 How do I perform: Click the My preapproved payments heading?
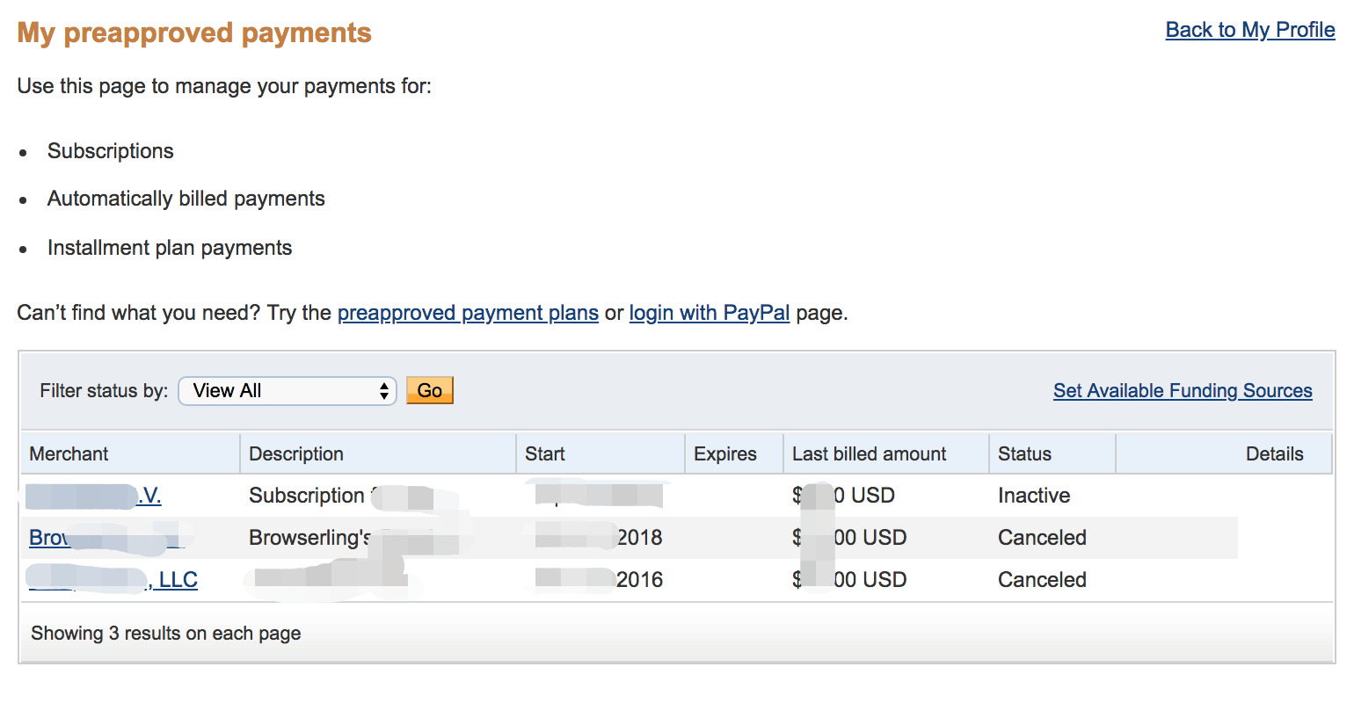click(194, 33)
